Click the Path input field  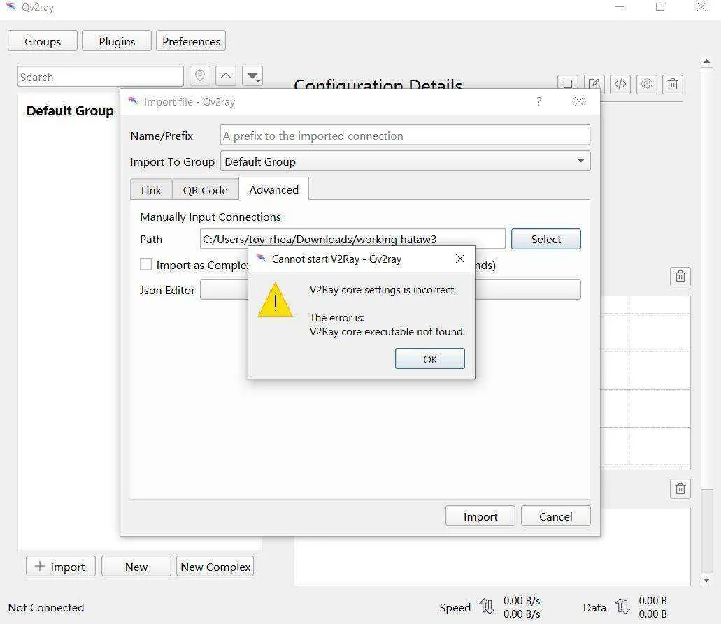point(352,239)
